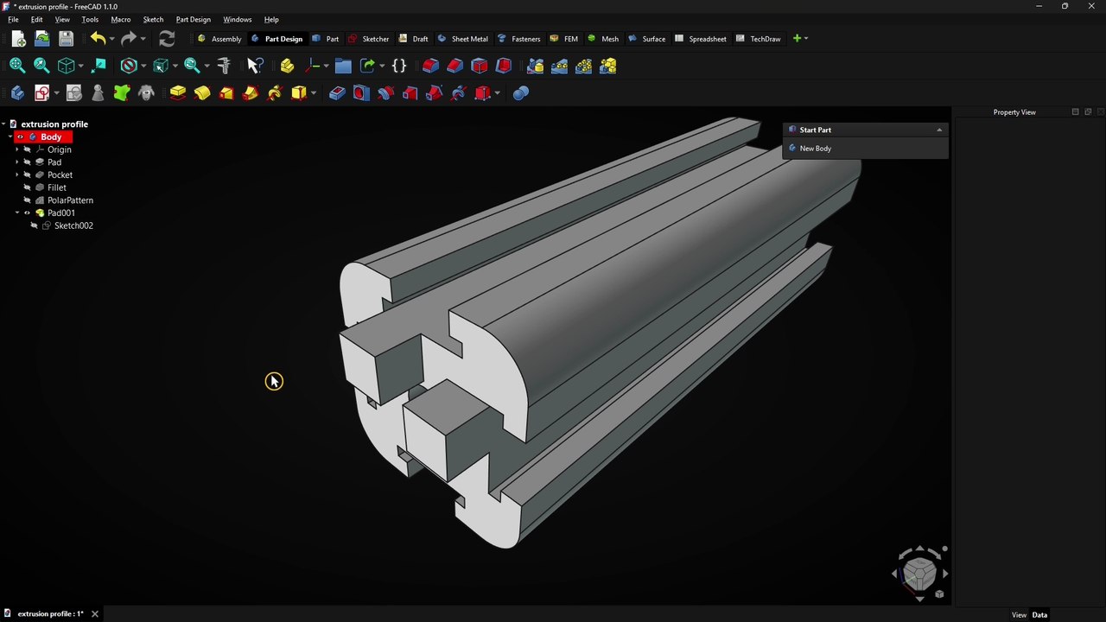
Task: Open a document with the Open icon
Action: [x=41, y=39]
